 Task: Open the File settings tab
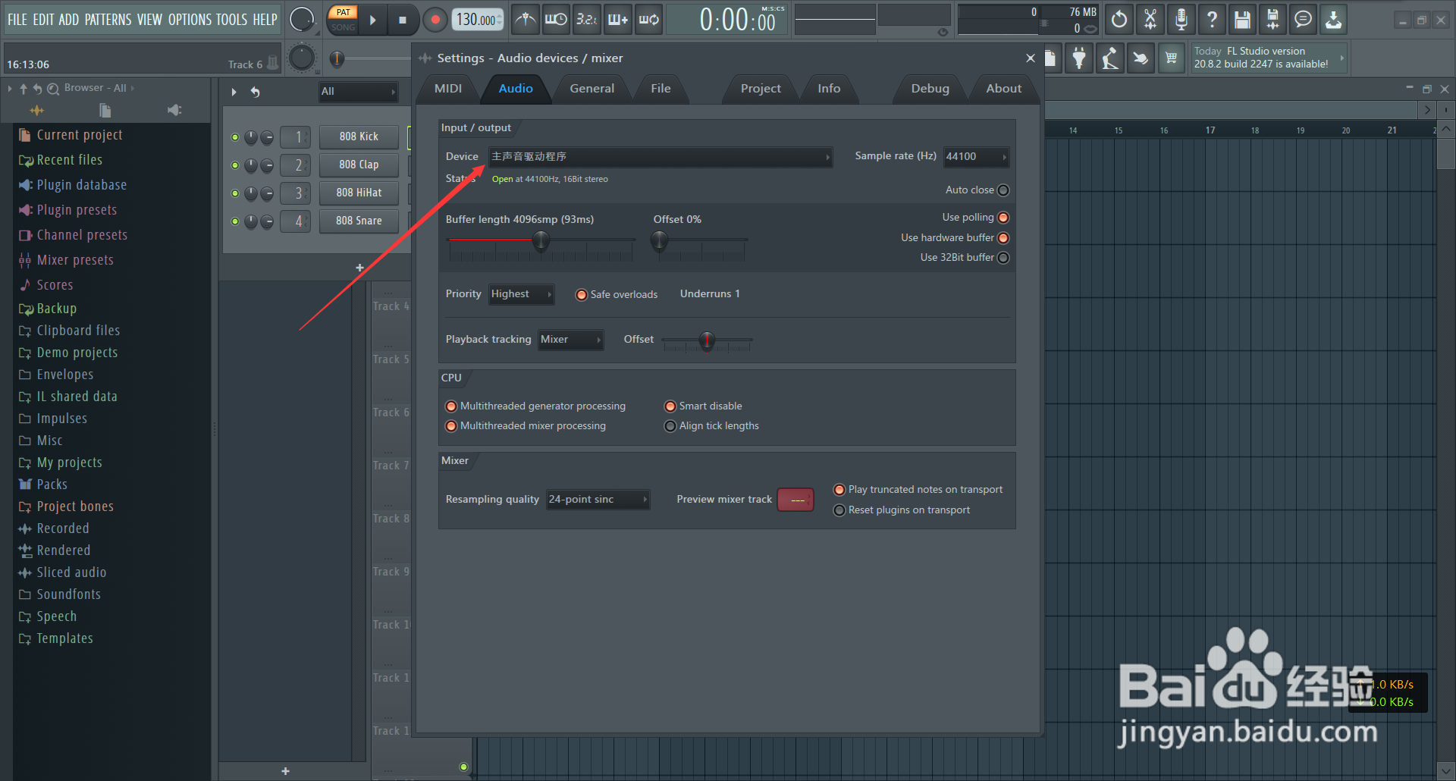pyautogui.click(x=661, y=89)
